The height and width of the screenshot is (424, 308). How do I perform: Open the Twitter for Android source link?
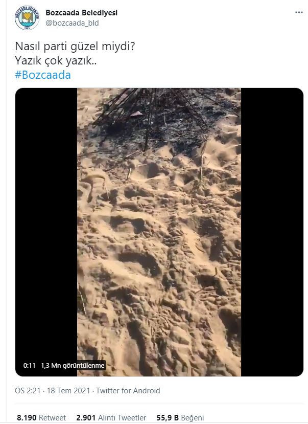[128, 391]
